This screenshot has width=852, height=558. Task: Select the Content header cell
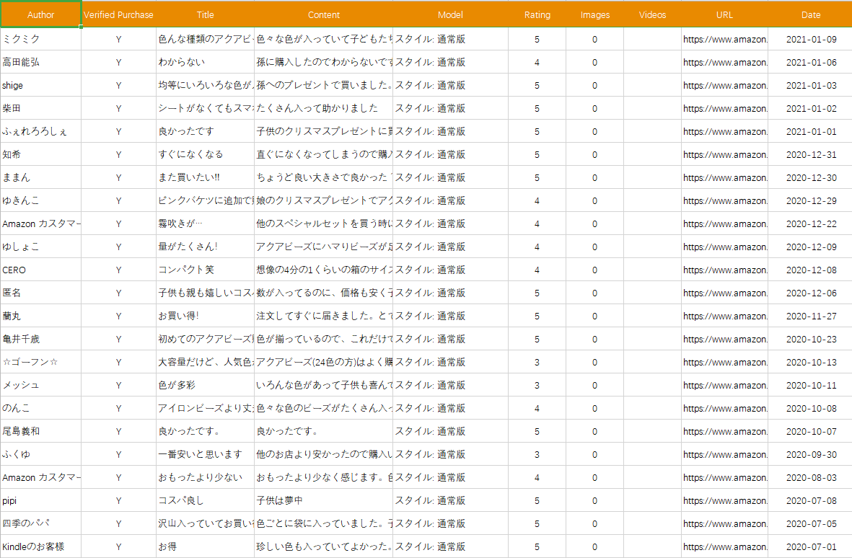click(323, 14)
